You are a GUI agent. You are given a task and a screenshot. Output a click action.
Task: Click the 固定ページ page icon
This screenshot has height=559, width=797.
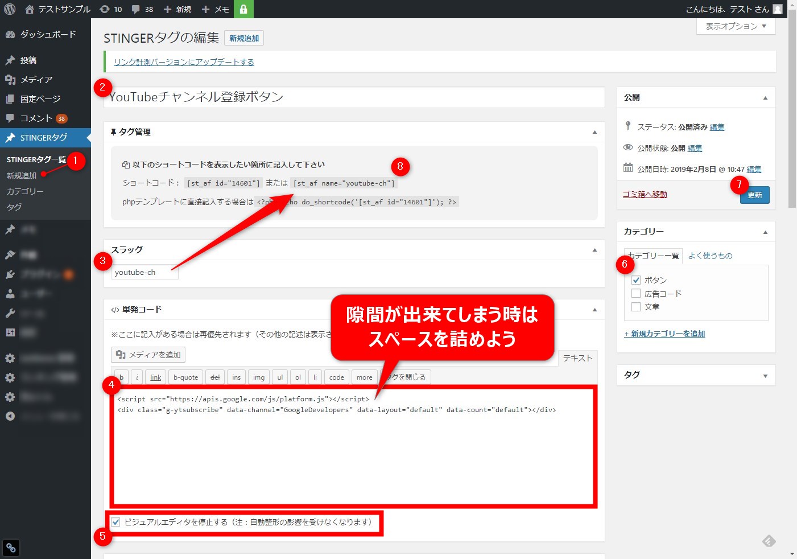[10, 99]
